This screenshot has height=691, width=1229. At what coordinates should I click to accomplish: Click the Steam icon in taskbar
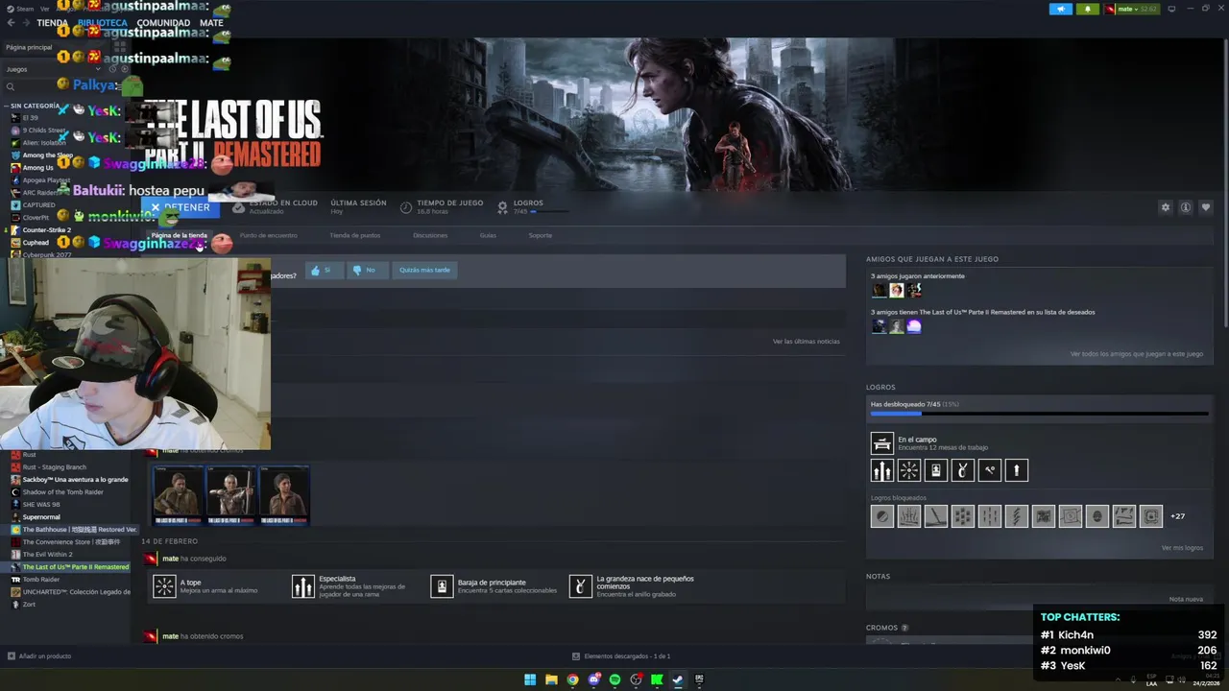tap(678, 679)
